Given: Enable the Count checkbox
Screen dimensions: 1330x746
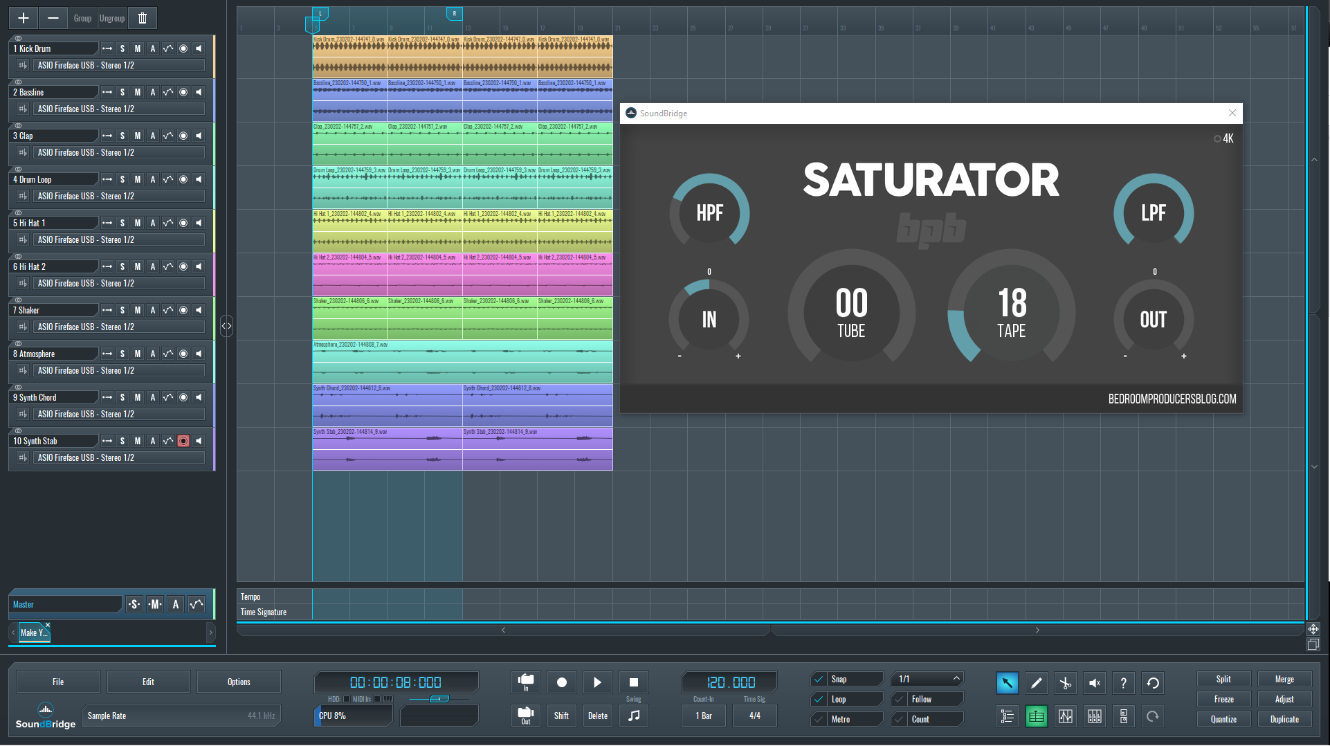Looking at the screenshot, I should 899,719.
